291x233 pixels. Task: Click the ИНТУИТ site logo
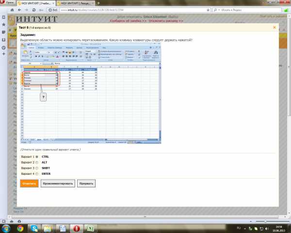(33, 19)
